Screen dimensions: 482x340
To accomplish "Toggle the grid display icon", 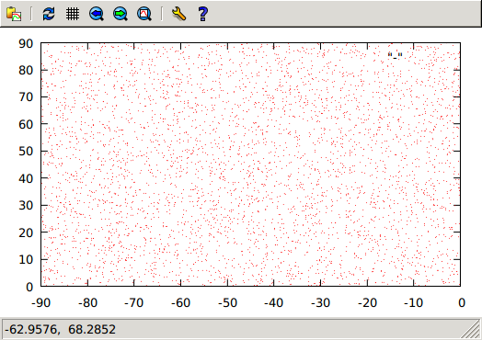I will (x=73, y=14).
